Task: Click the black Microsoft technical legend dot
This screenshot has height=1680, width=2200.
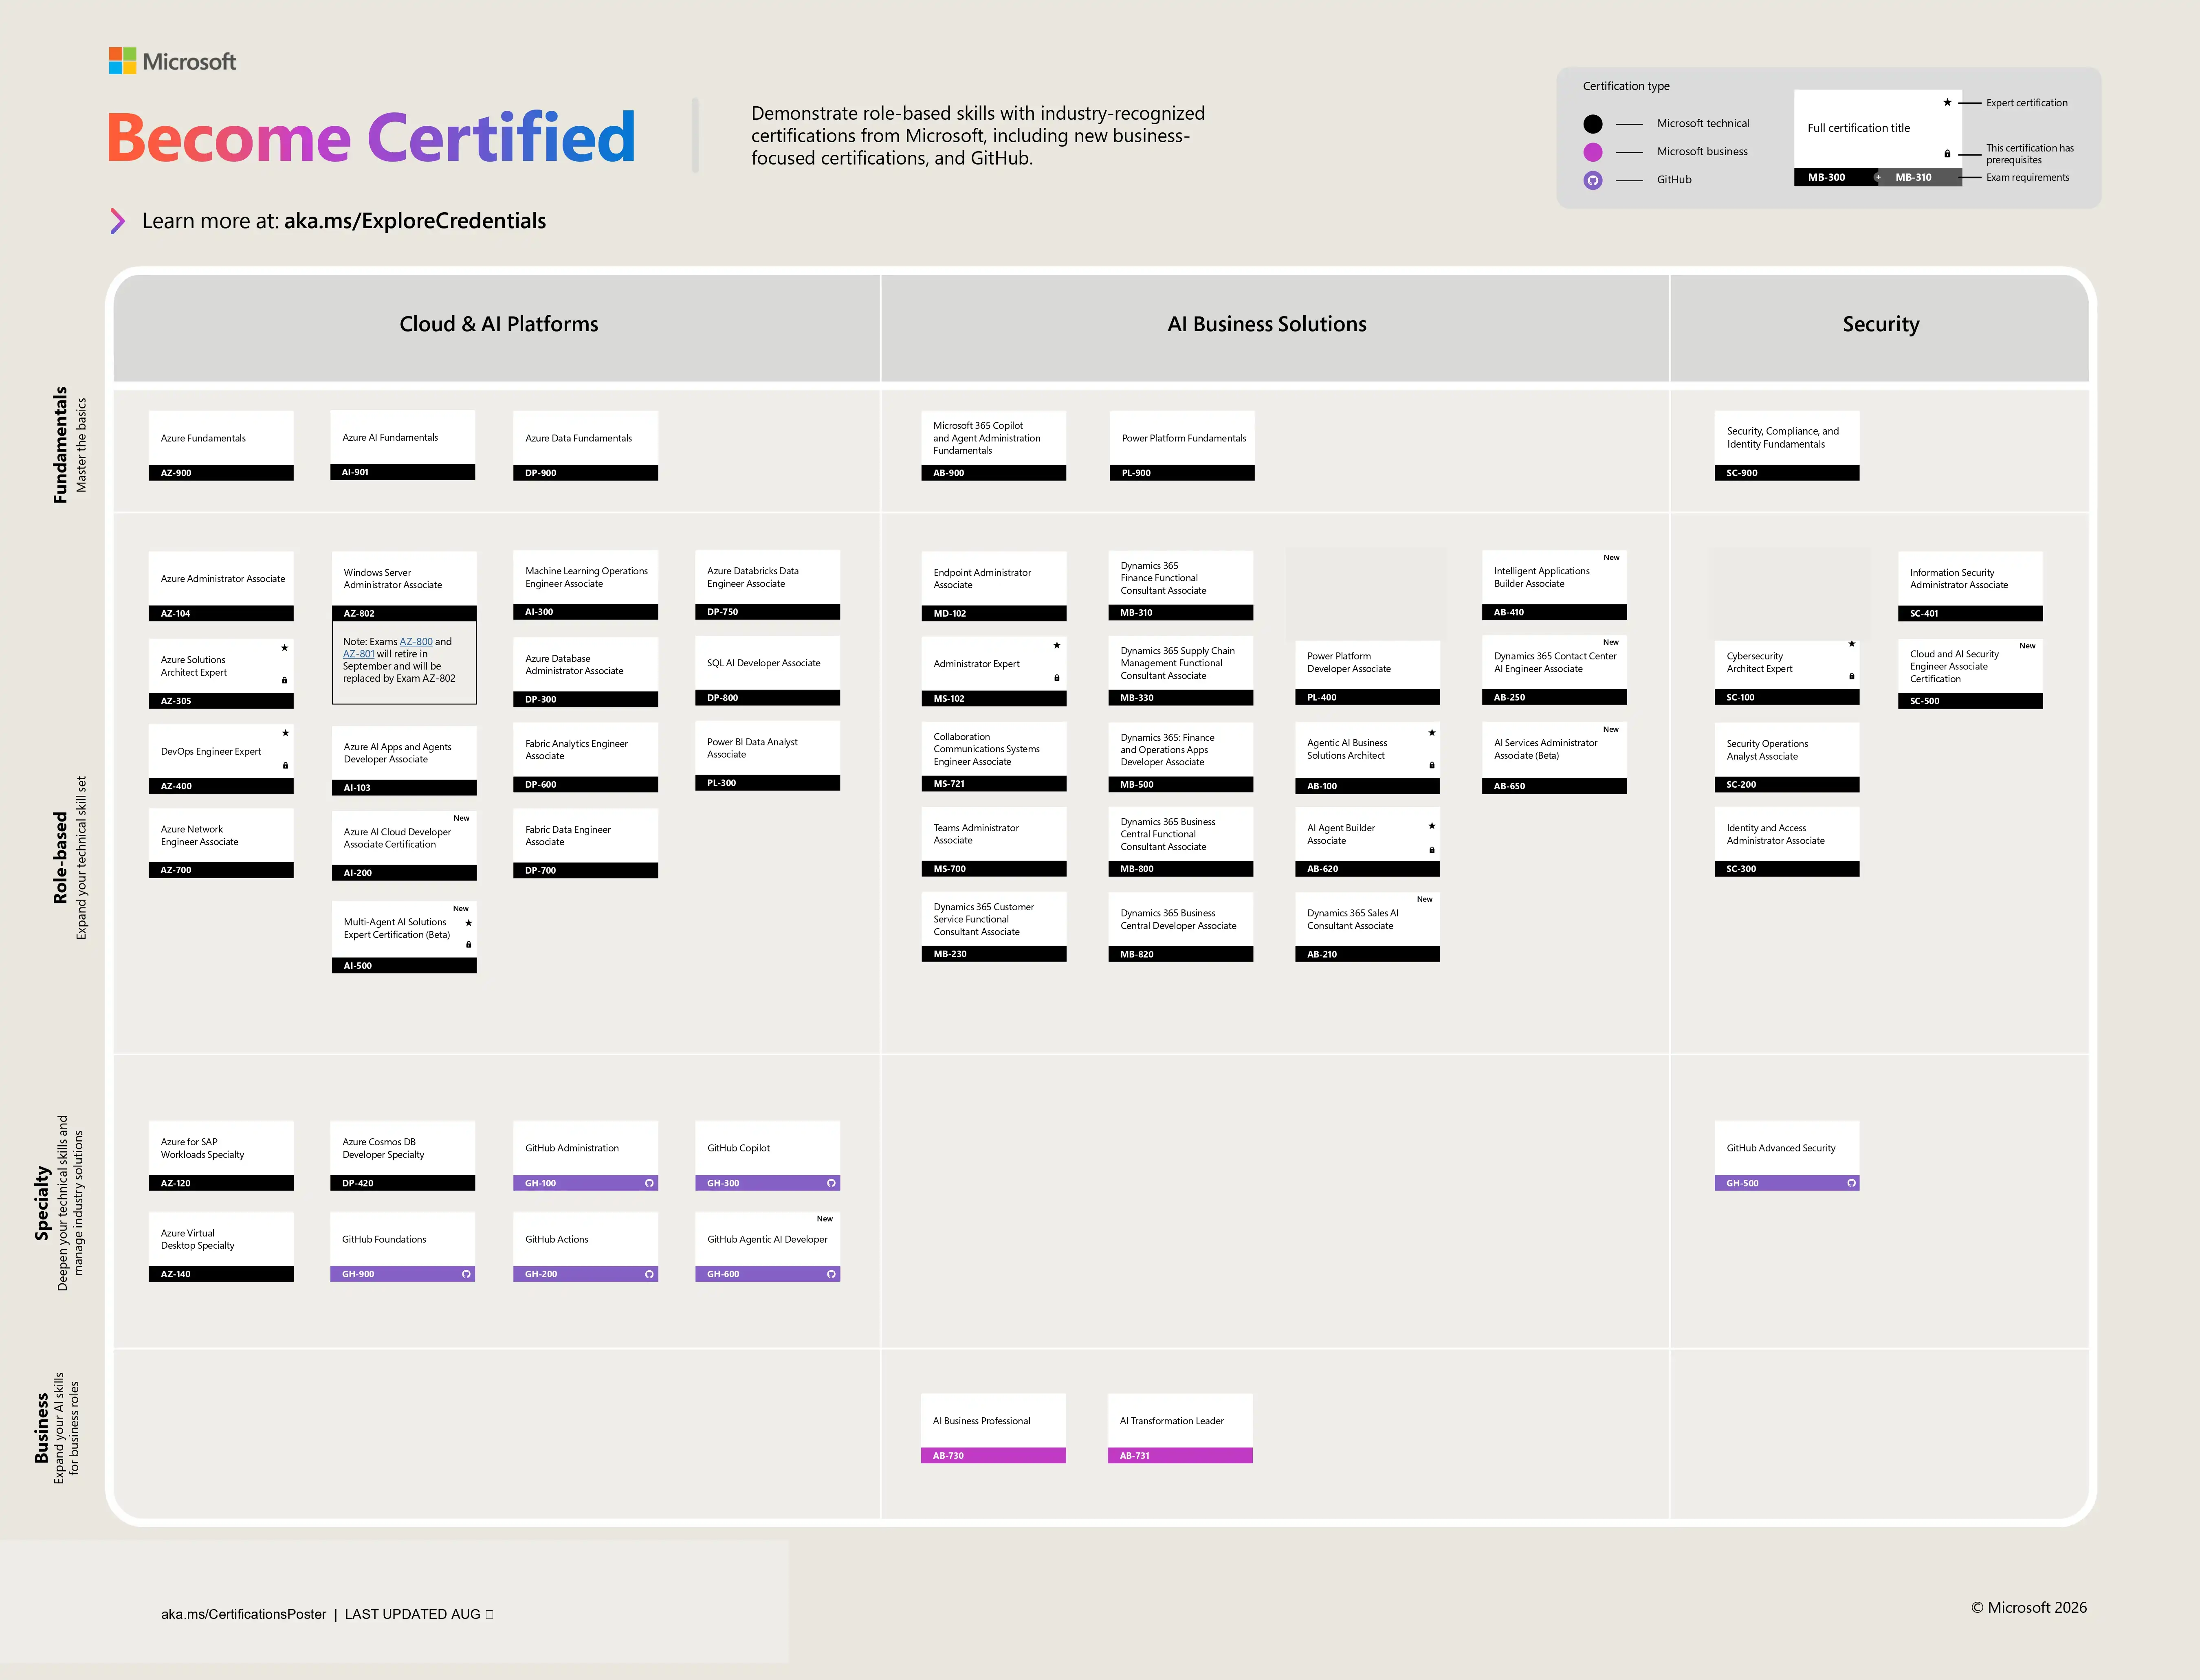Action: (1593, 124)
